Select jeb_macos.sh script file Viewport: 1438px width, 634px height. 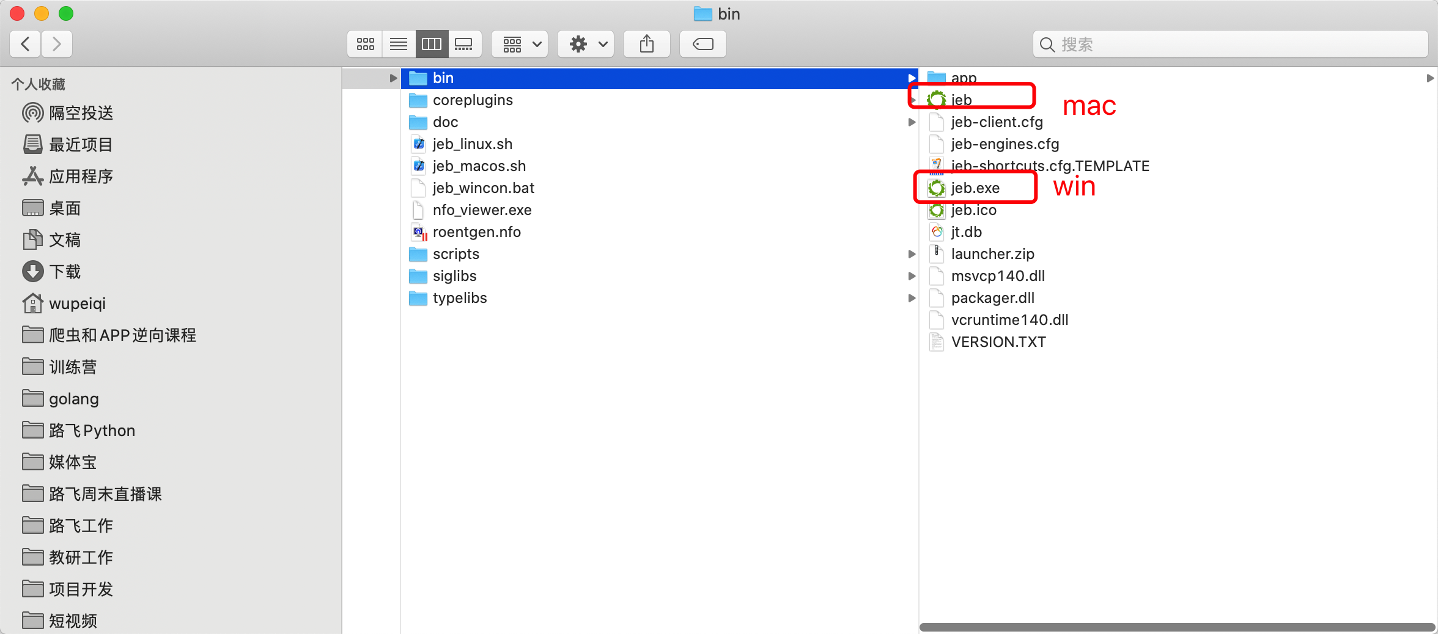coord(468,166)
